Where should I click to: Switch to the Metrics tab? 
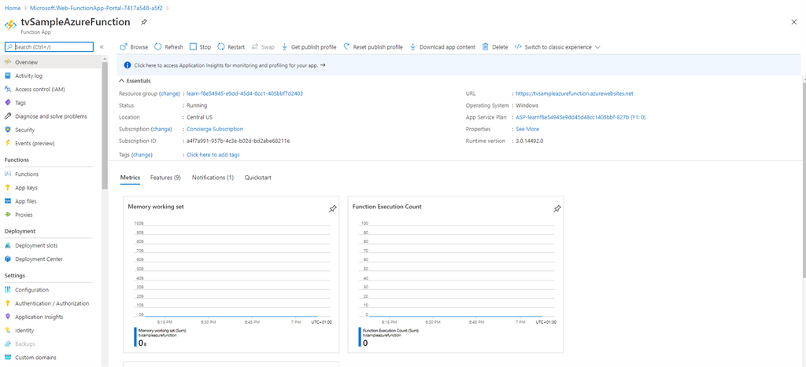coord(130,178)
